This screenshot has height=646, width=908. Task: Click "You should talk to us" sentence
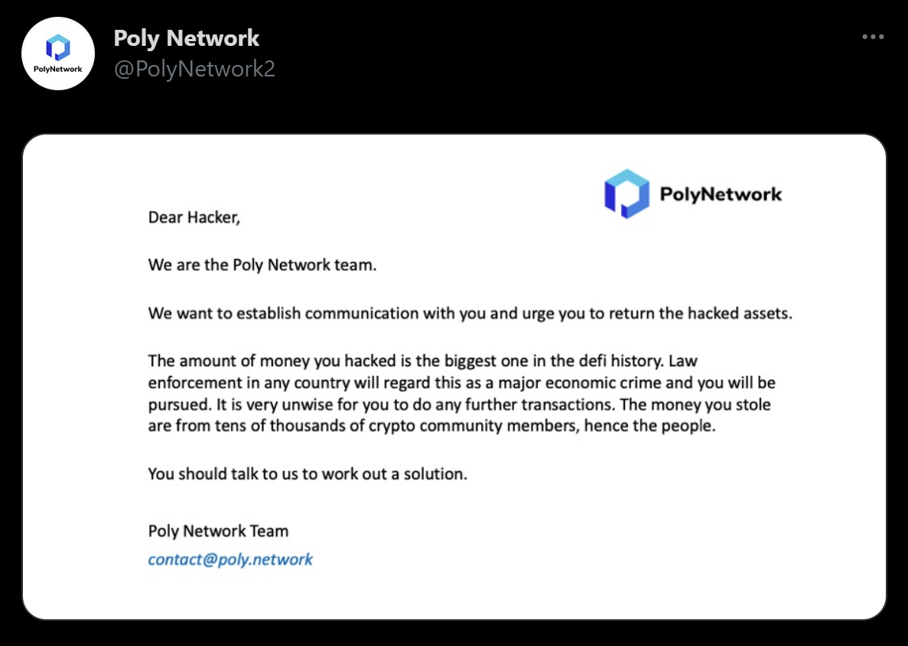pyautogui.click(x=308, y=474)
